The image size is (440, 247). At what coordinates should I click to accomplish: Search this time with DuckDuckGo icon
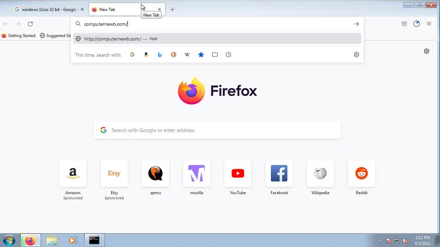(x=174, y=55)
